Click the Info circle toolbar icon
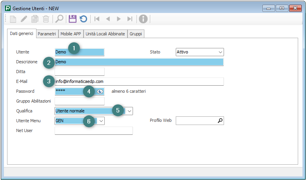 click(144, 19)
